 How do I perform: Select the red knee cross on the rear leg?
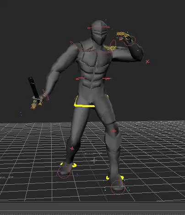pos(72,148)
